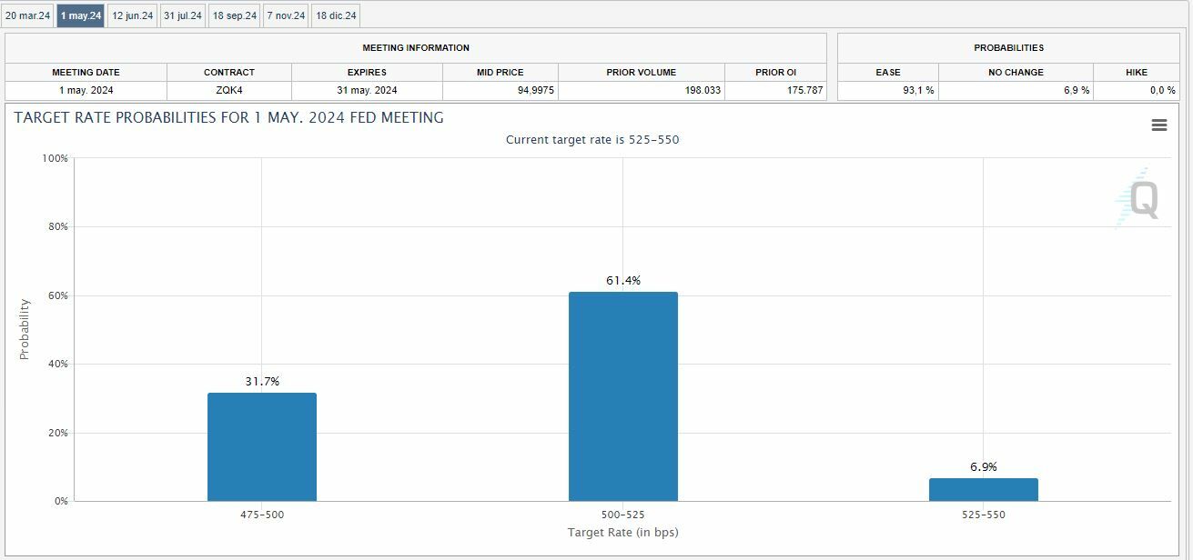Click the MEETING INFORMATION section header
Image resolution: width=1193 pixels, height=560 pixels.
click(416, 48)
